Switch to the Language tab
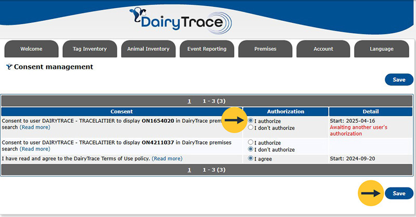 [382, 49]
